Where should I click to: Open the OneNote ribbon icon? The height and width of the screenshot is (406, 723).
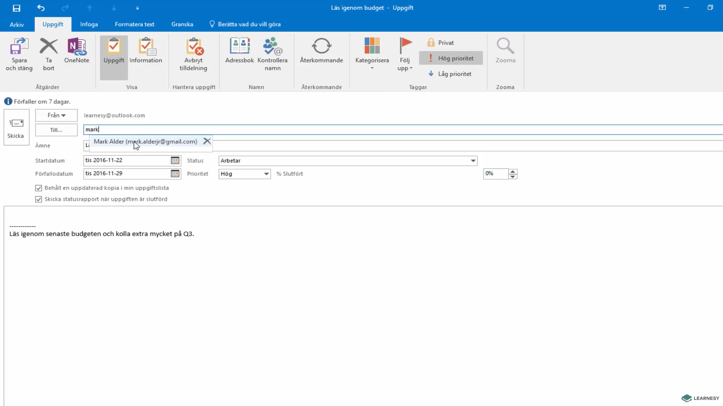[77, 51]
